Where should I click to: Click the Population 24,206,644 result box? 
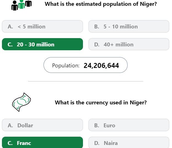pyautogui.click(x=85, y=65)
